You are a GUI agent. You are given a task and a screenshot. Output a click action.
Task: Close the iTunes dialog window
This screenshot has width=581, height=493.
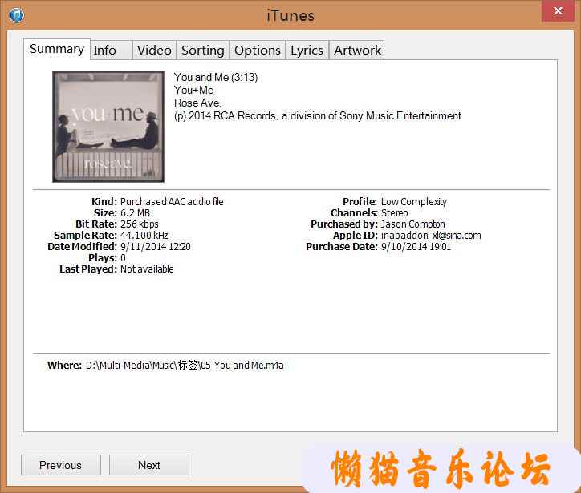(559, 10)
